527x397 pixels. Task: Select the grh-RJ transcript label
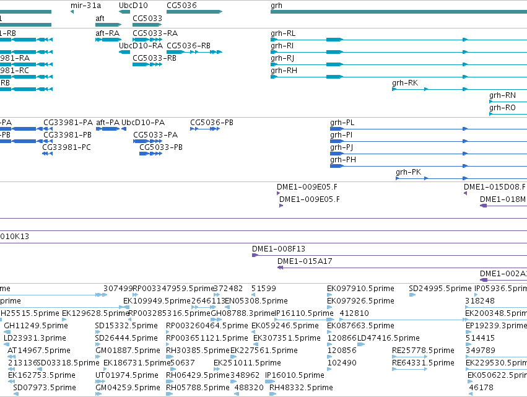point(282,58)
